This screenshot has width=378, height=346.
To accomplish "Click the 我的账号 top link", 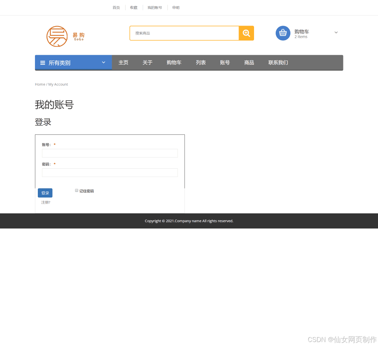I will point(155,8).
